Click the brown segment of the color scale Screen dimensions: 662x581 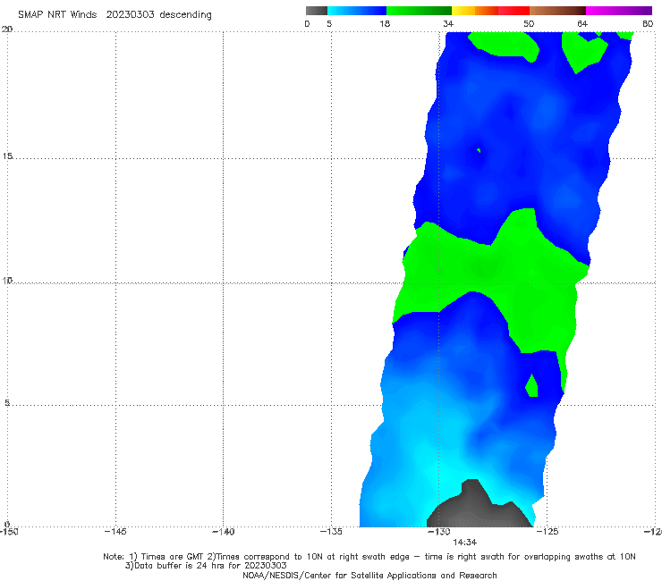tap(557, 11)
